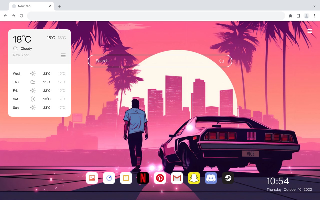This screenshot has width=320, height=200.
Task: Open the Snapchat shortcut
Action: pyautogui.click(x=194, y=178)
